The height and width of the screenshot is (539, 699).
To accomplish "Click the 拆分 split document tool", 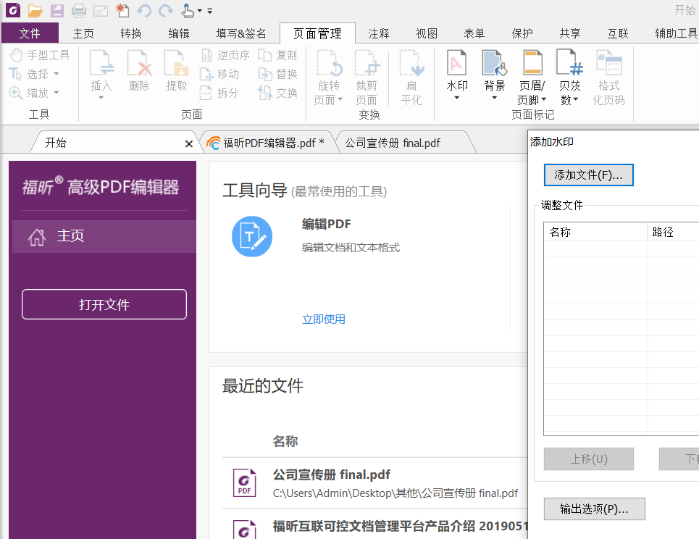I will (219, 93).
